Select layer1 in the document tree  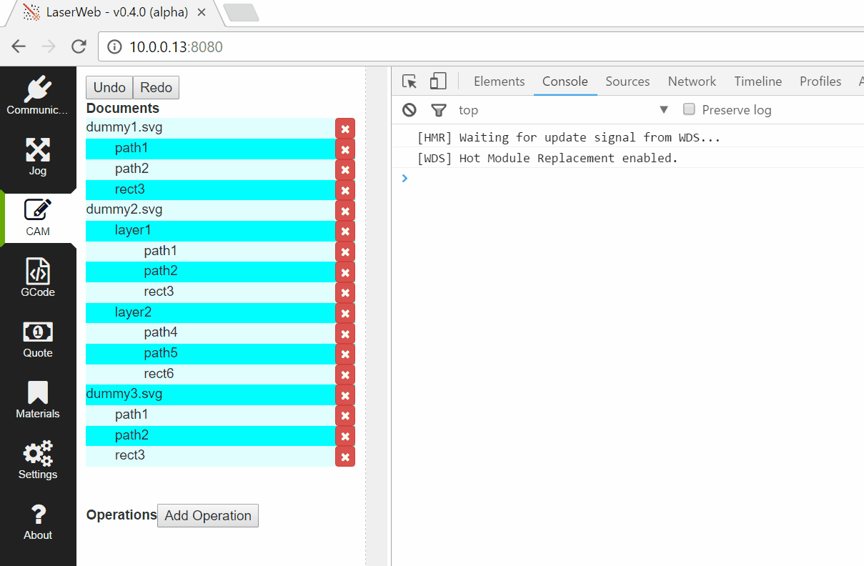click(210, 231)
